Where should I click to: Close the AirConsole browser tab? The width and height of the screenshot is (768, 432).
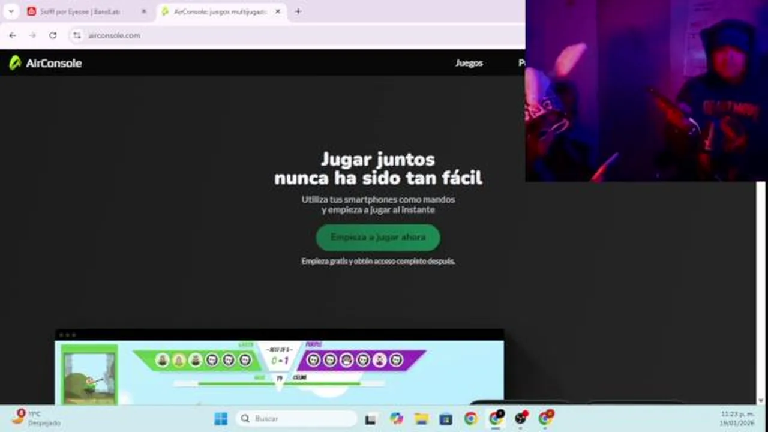click(278, 11)
